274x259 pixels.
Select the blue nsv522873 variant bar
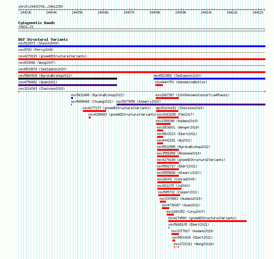[142, 46]
